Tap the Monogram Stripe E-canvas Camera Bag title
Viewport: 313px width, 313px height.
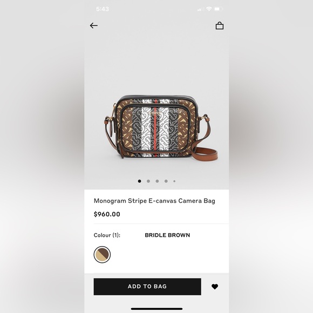click(x=154, y=201)
